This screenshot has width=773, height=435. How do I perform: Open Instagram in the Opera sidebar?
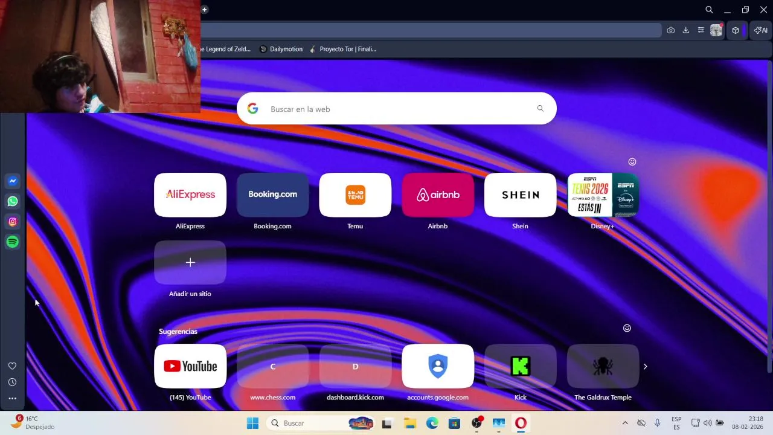12,222
